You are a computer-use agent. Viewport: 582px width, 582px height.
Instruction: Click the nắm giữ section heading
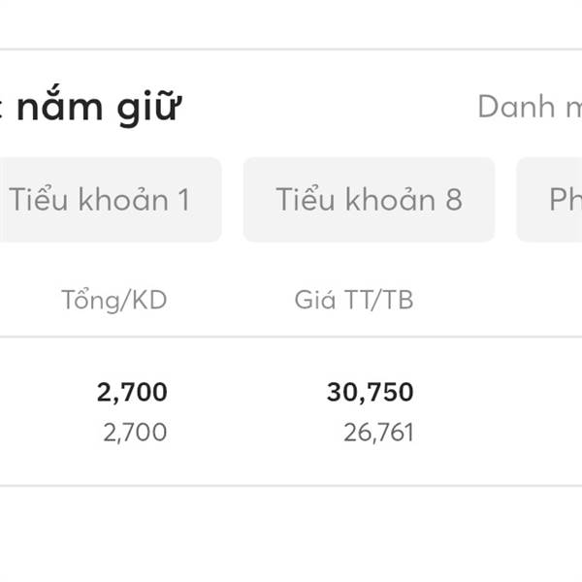97,107
